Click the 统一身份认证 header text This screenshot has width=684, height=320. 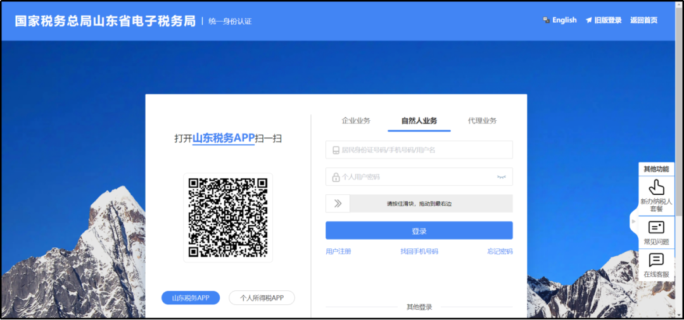tap(230, 21)
